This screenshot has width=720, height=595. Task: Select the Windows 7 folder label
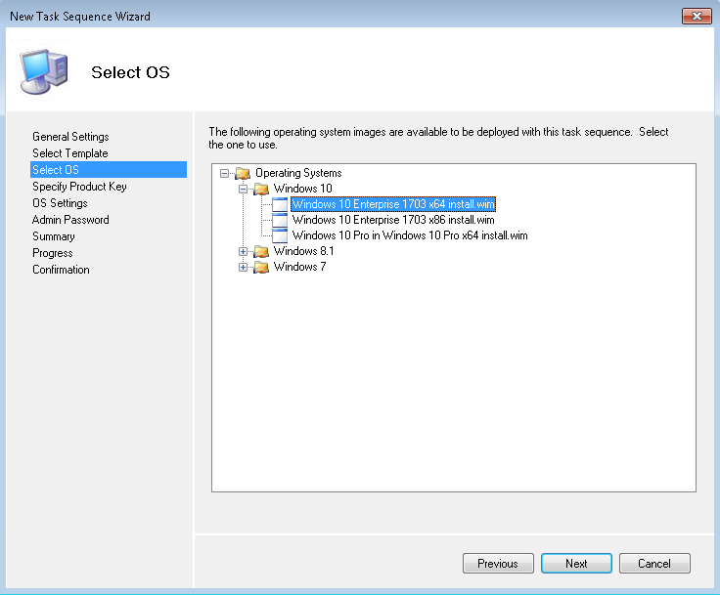(299, 267)
